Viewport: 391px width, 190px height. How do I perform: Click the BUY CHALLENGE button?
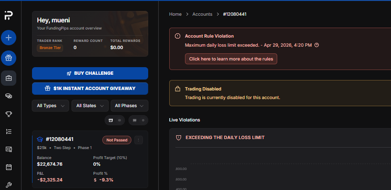coord(90,73)
